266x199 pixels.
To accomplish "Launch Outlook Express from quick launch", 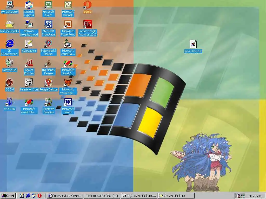I will pos(34,196).
